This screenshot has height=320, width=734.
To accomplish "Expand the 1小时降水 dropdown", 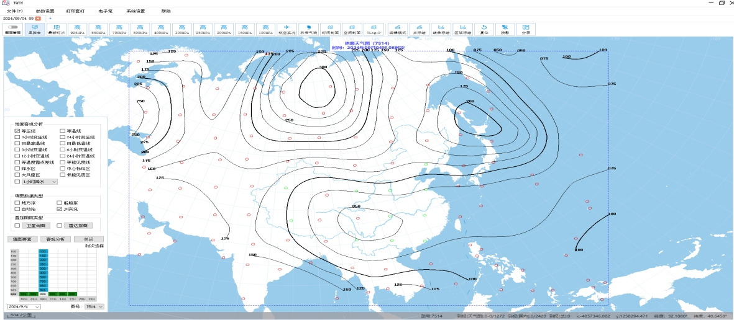I will click(40, 181).
